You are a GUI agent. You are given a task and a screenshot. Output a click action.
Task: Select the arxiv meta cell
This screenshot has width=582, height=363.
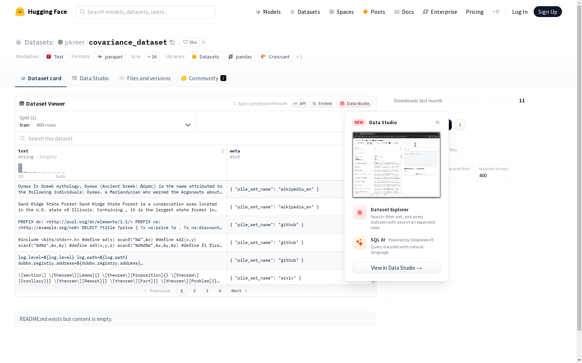pyautogui.click(x=286, y=278)
